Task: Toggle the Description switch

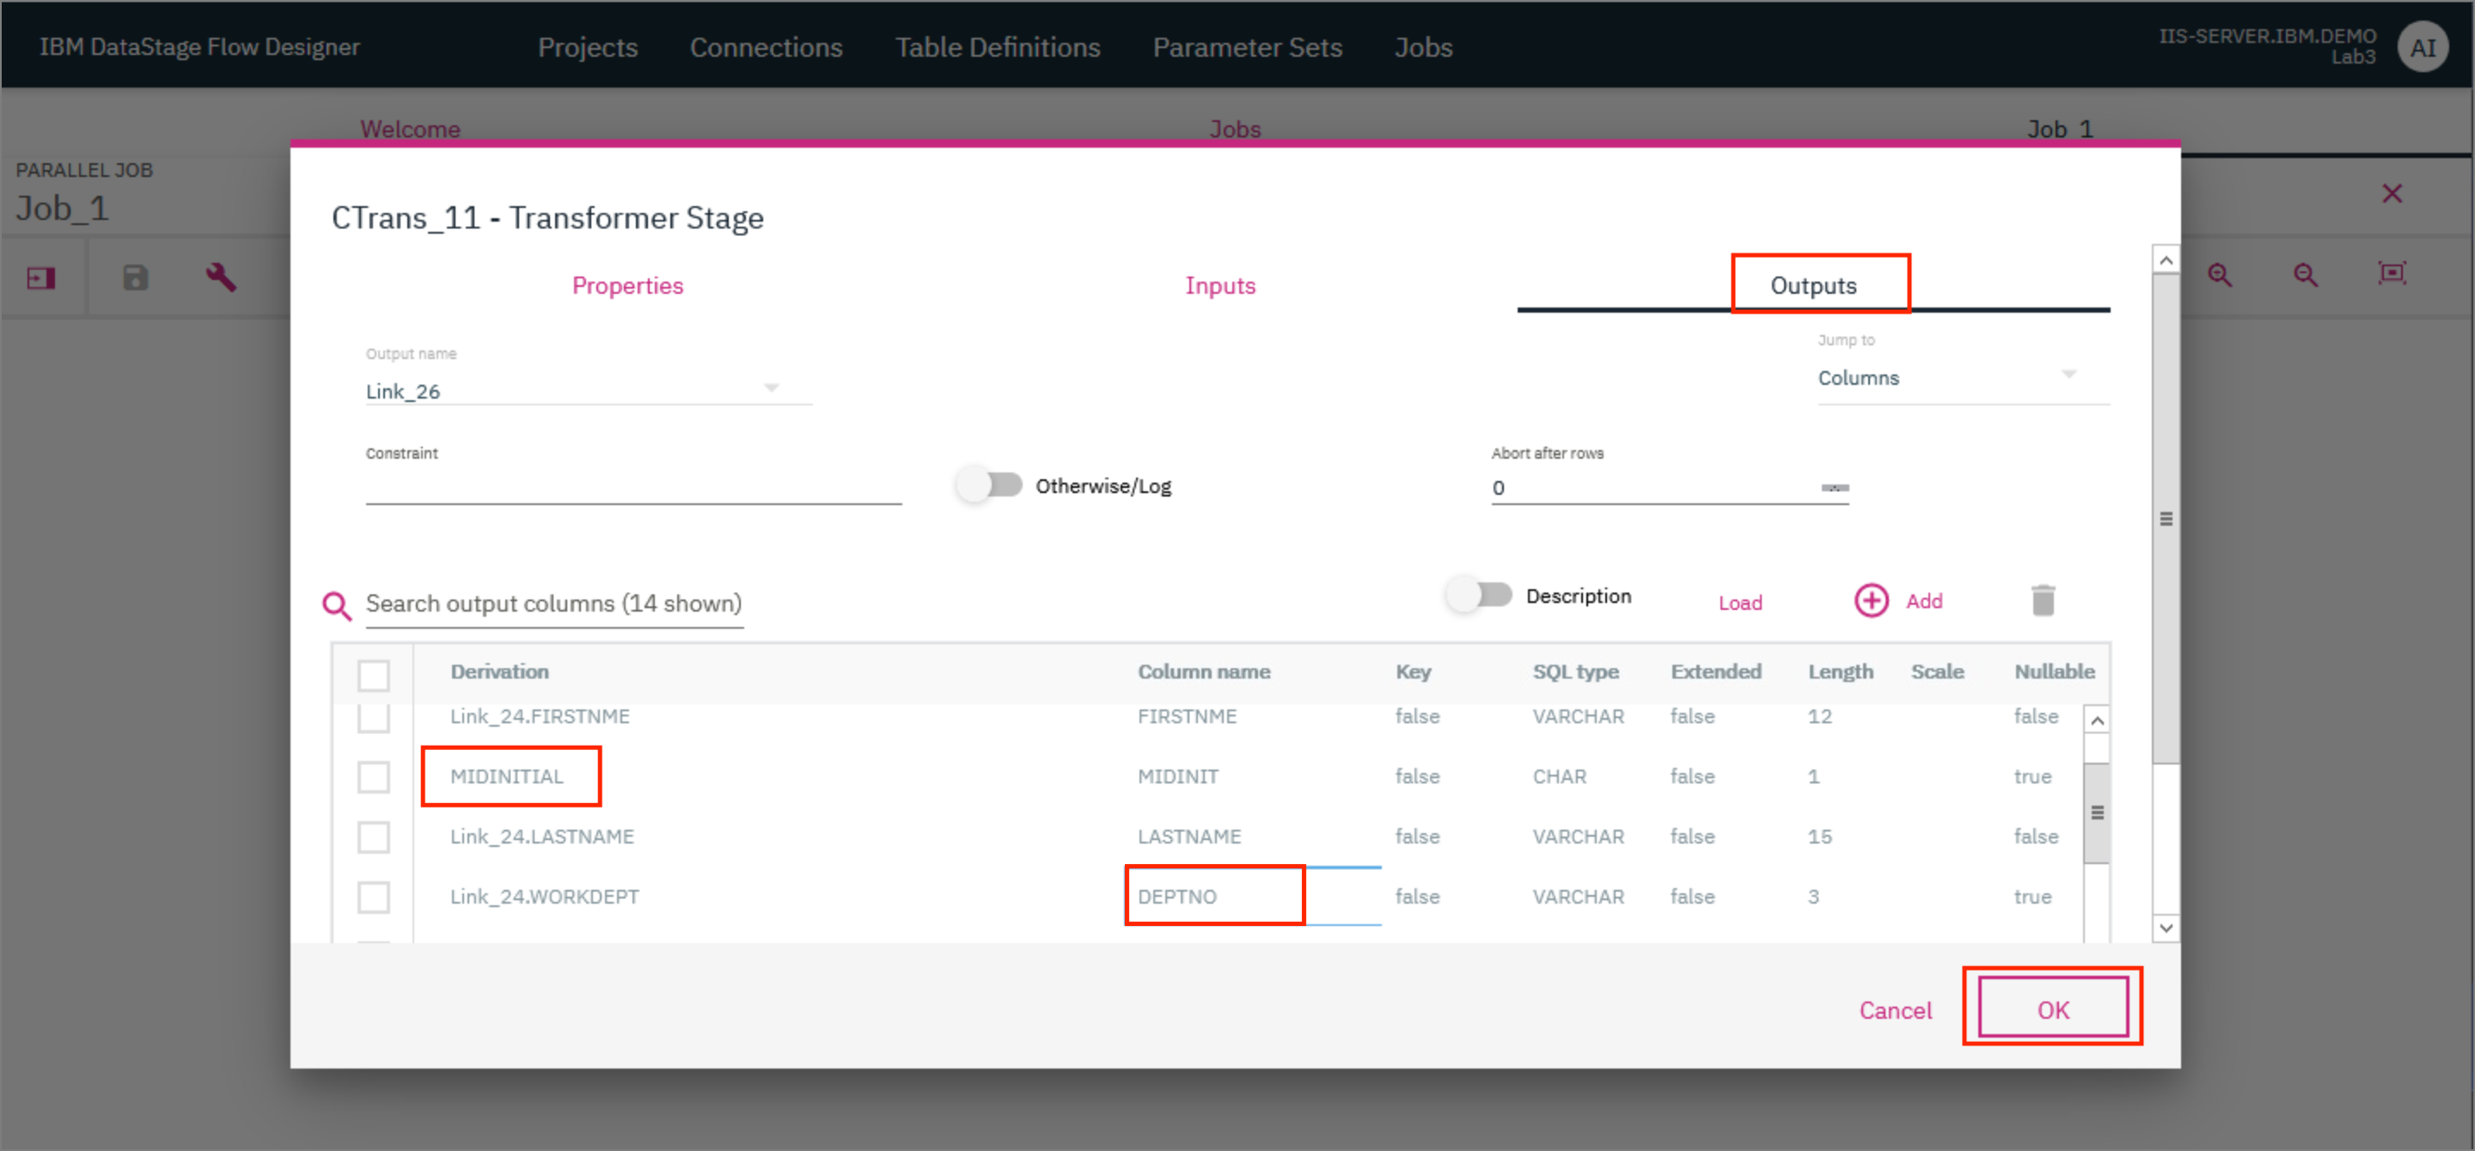Action: pyautogui.click(x=1479, y=595)
